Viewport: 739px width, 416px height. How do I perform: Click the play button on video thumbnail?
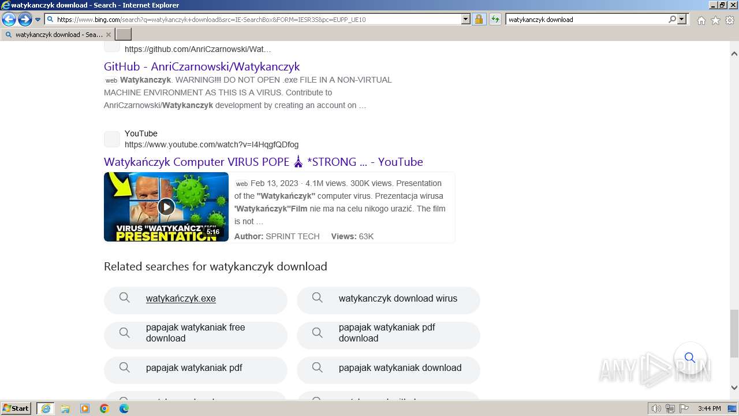[x=166, y=207]
